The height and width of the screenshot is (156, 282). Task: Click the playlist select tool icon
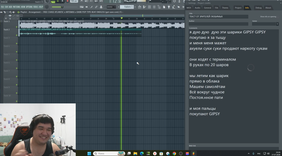7,12
